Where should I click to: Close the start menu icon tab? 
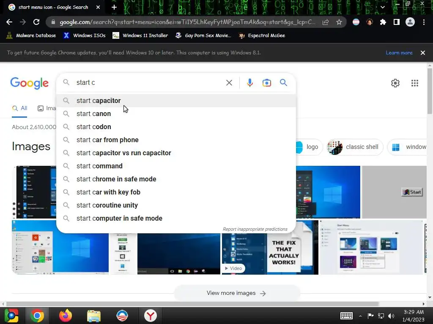point(98,7)
